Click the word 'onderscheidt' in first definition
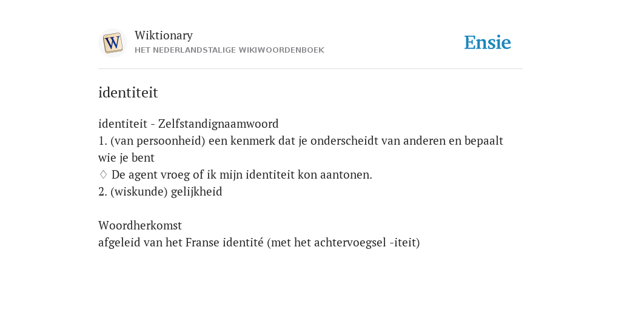Screen dimensions: 621x310 tap(344, 140)
